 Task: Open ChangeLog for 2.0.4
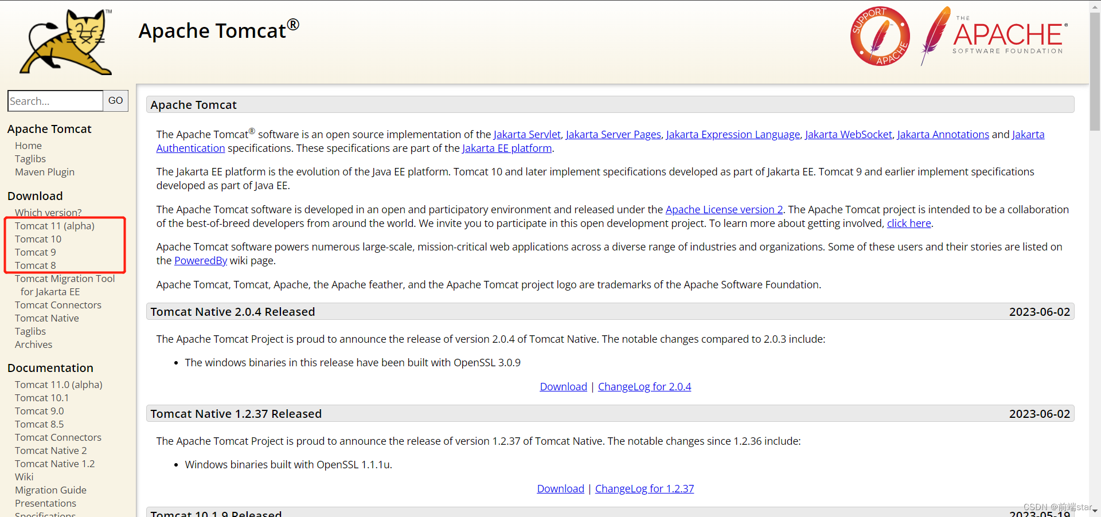click(645, 387)
